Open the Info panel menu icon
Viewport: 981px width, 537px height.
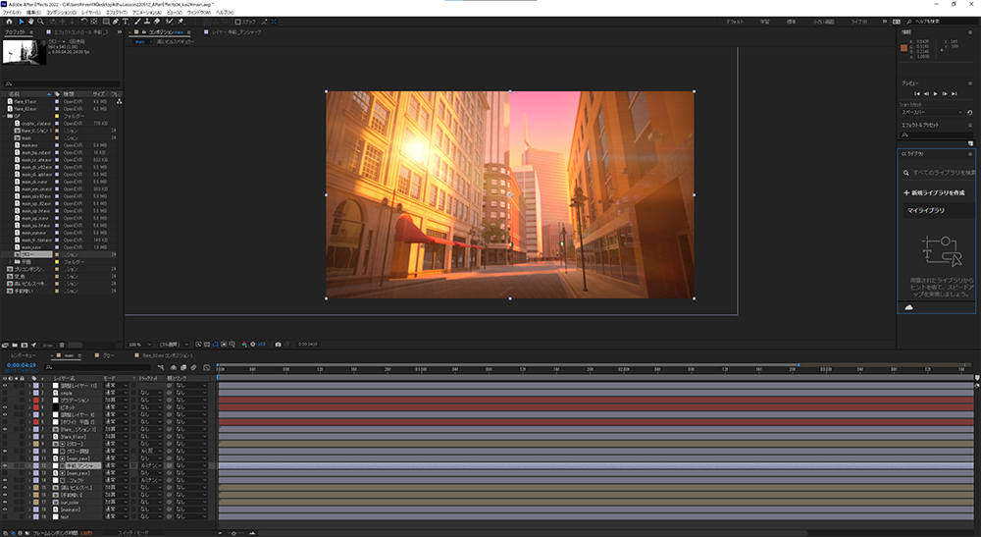pyautogui.click(x=970, y=32)
